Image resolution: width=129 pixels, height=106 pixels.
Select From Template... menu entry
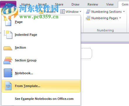(41, 86)
